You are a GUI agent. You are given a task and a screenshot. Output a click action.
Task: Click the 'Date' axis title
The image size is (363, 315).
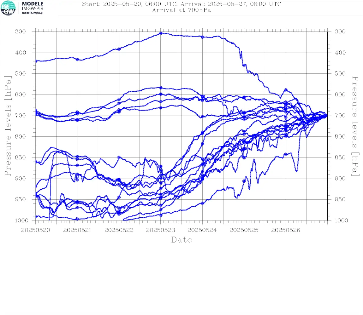(181, 240)
